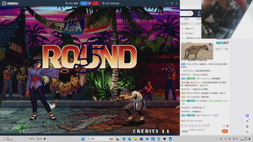Image resolution: width=253 pixels, height=142 pixels.
Task: Select the second ranked user in list
Action: coord(189,33)
